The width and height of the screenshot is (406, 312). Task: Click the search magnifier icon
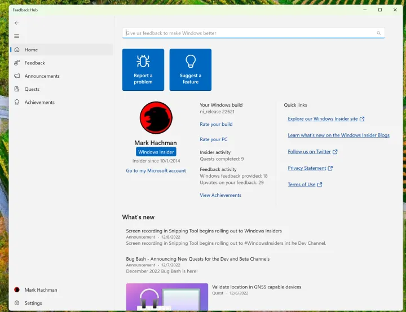(379, 33)
